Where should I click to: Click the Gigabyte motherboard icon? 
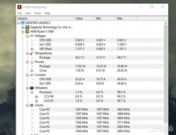(x=27, y=27)
